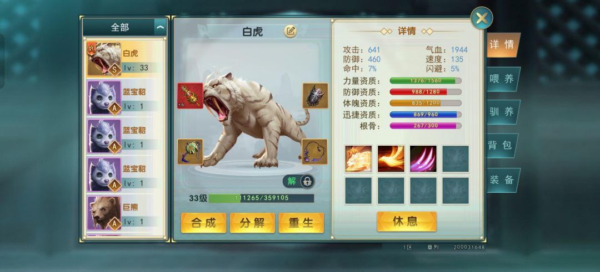Viewport: 600px width, 272px height.
Task: View the purple claw slash skill
Action: tap(423, 158)
